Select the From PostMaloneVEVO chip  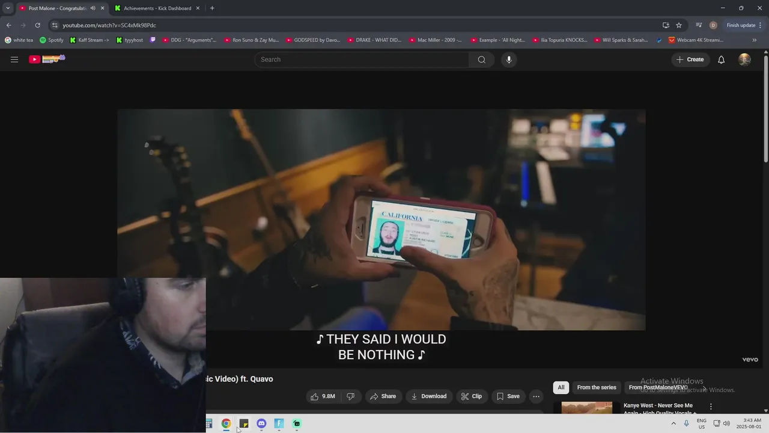pyautogui.click(x=658, y=387)
